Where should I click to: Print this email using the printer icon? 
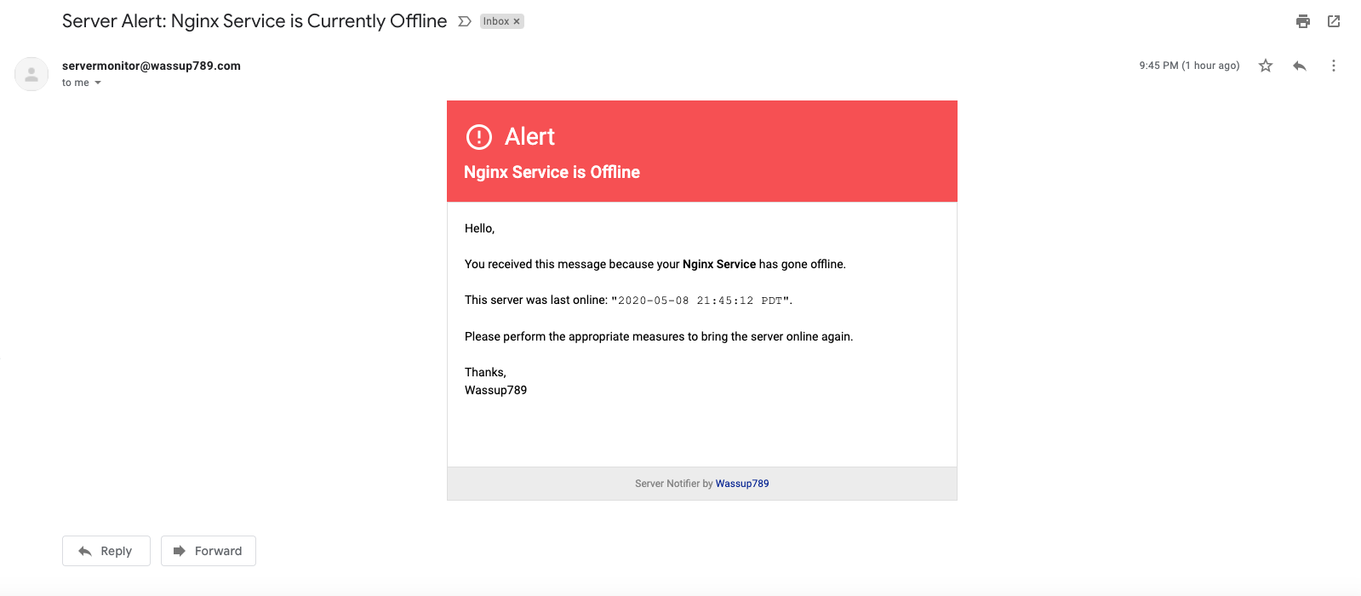pyautogui.click(x=1302, y=21)
